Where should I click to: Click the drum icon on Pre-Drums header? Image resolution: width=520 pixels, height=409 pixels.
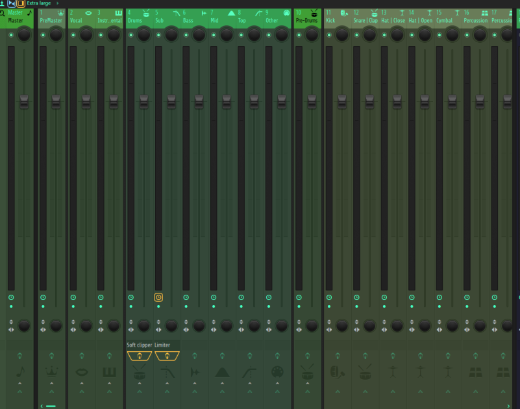pyautogui.click(x=314, y=13)
